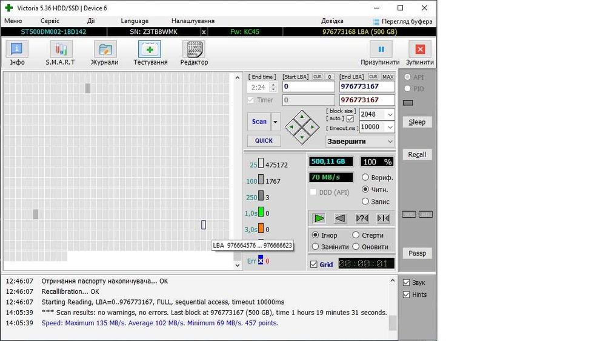Click the left arrow of the navigation diamond
This screenshot has height=341, width=606.
(292, 126)
